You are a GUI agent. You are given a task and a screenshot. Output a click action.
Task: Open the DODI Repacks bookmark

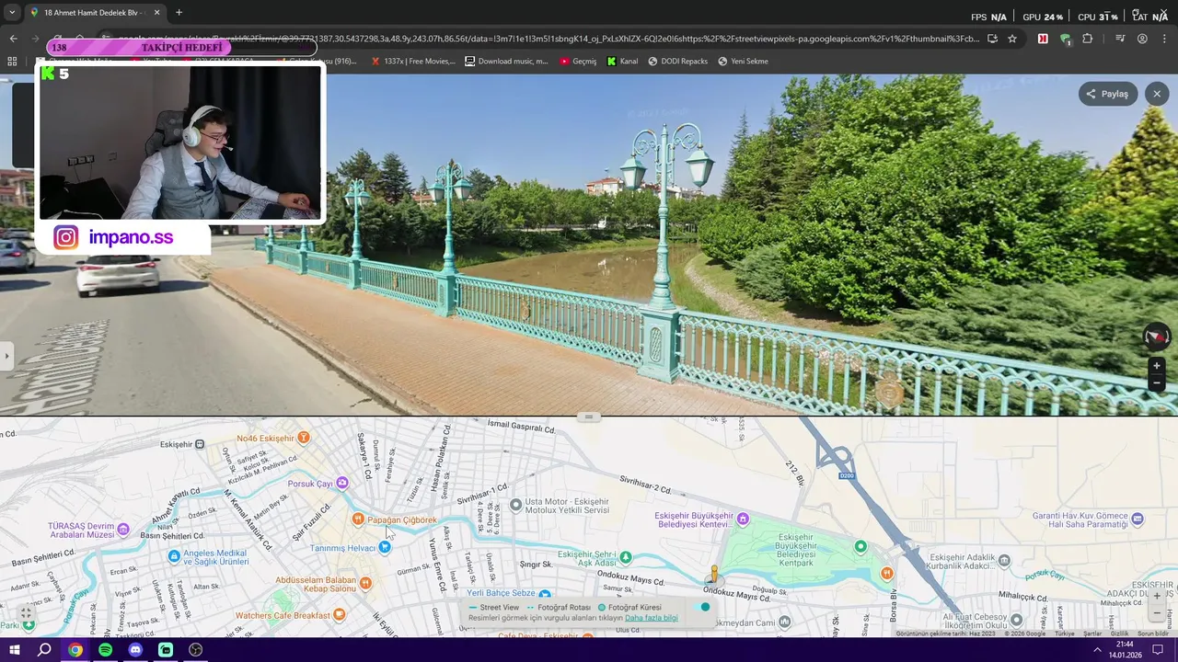[x=678, y=62]
